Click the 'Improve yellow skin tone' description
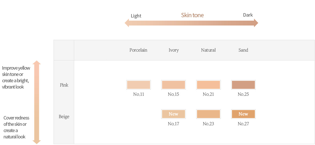Screen dimensions: 315x145 (x=16, y=77)
